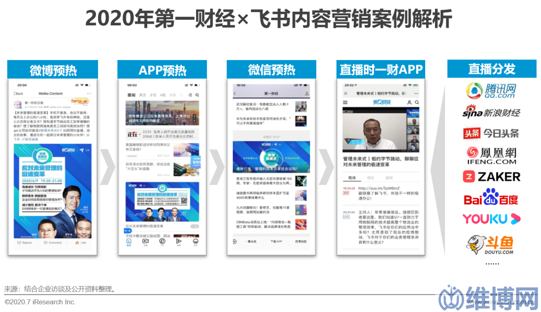This screenshot has height=312, width=541.
Task: Tap bottom nav profile icon in APP
Action: [x=195, y=242]
